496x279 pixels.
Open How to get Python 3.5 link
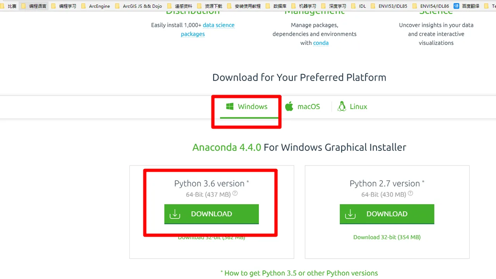(299, 273)
